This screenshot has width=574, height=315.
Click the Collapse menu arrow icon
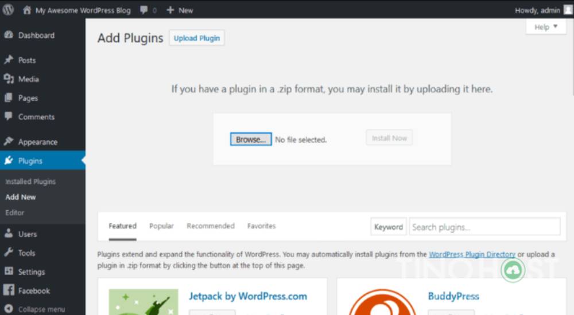(x=9, y=309)
